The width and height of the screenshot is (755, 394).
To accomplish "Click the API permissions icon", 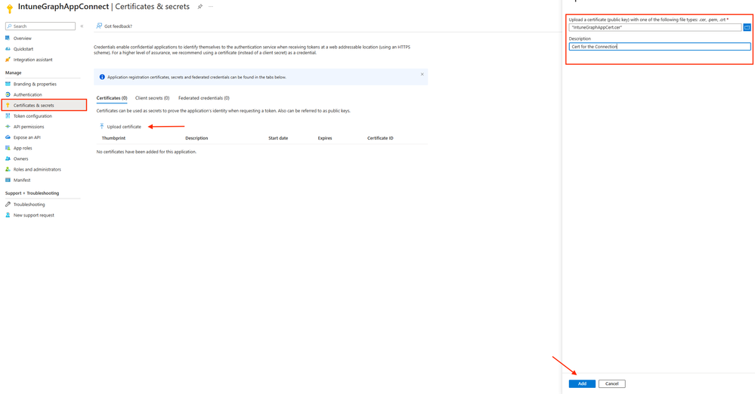I will (x=8, y=127).
